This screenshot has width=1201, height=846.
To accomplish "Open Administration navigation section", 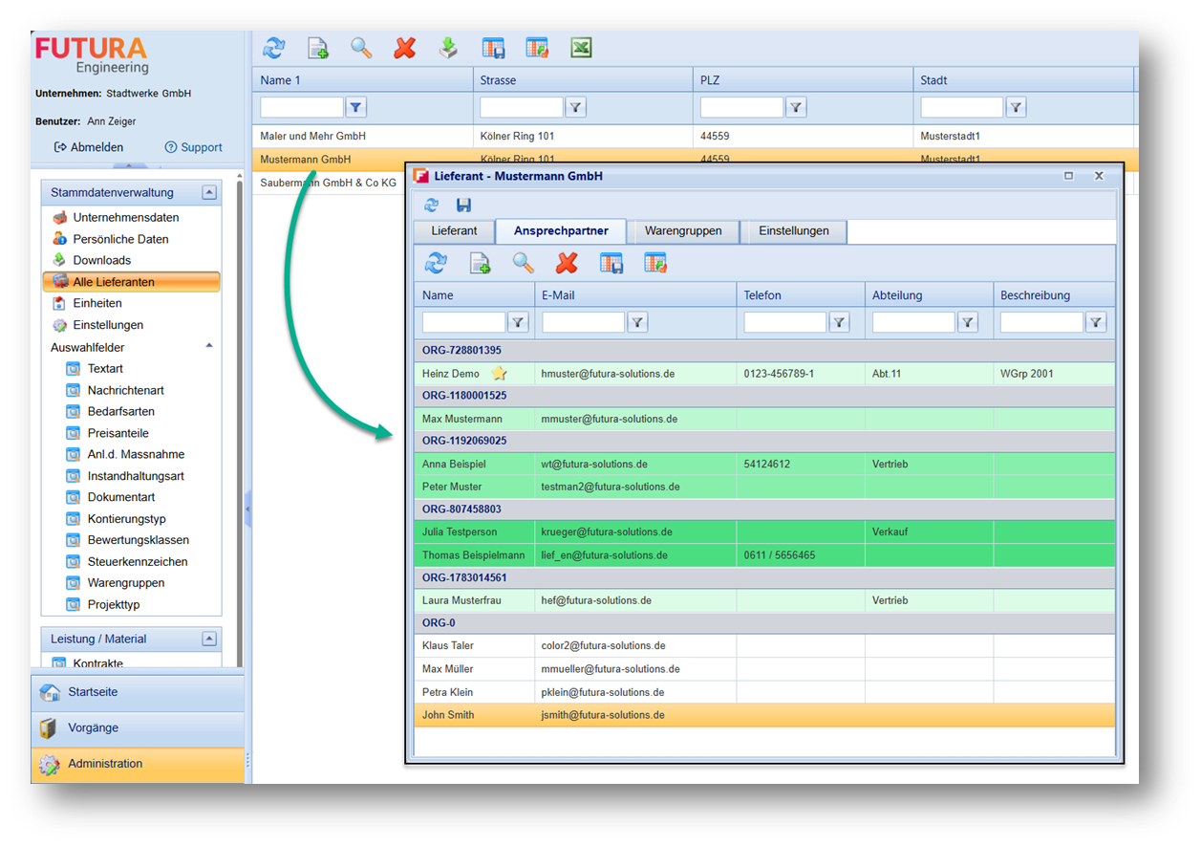I will click(138, 764).
